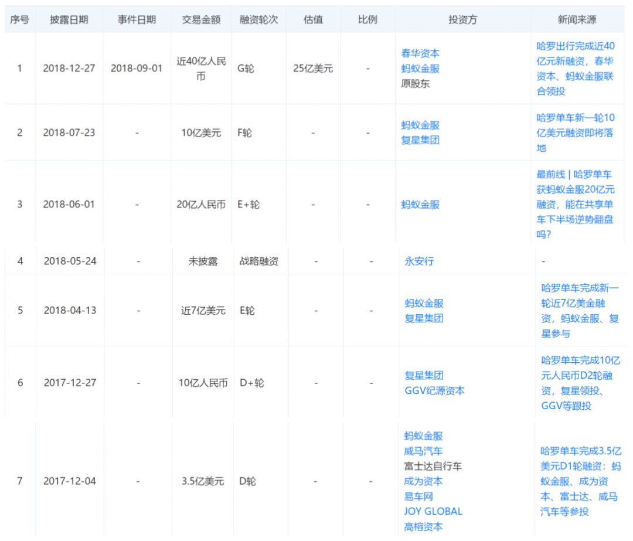Select the amount 近40亿人民币

point(201,69)
